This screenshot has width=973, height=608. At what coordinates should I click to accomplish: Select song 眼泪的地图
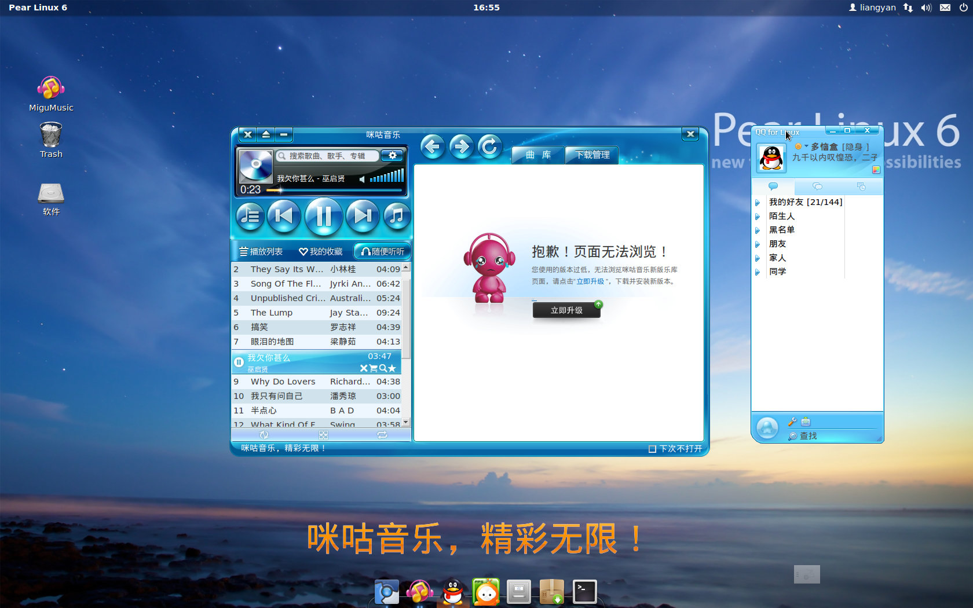(x=316, y=342)
